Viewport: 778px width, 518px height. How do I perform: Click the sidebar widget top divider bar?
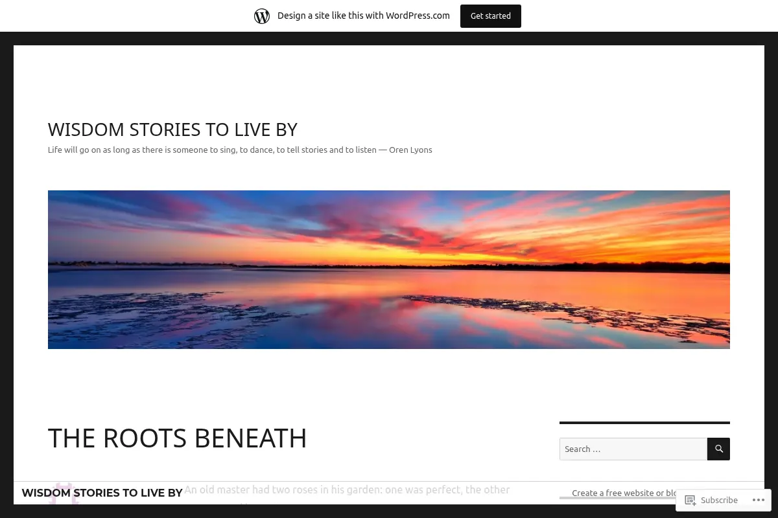tap(644, 423)
